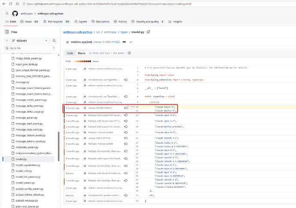
Task: Open the Pull requests tab
Action: click(57, 21)
